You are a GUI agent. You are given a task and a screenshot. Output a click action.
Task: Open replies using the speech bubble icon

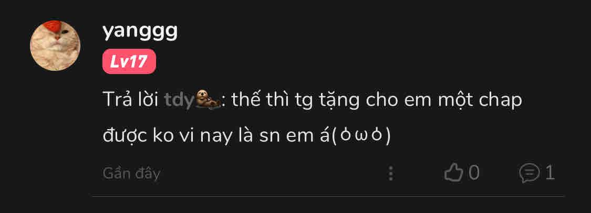click(x=529, y=174)
